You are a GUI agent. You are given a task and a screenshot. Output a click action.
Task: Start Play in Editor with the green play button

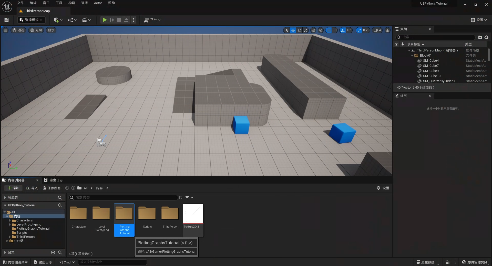pyautogui.click(x=105, y=20)
